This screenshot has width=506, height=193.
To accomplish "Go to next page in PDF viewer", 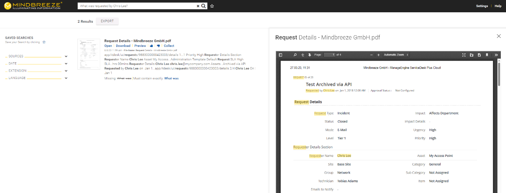I will pyautogui.click(x=309, y=55).
